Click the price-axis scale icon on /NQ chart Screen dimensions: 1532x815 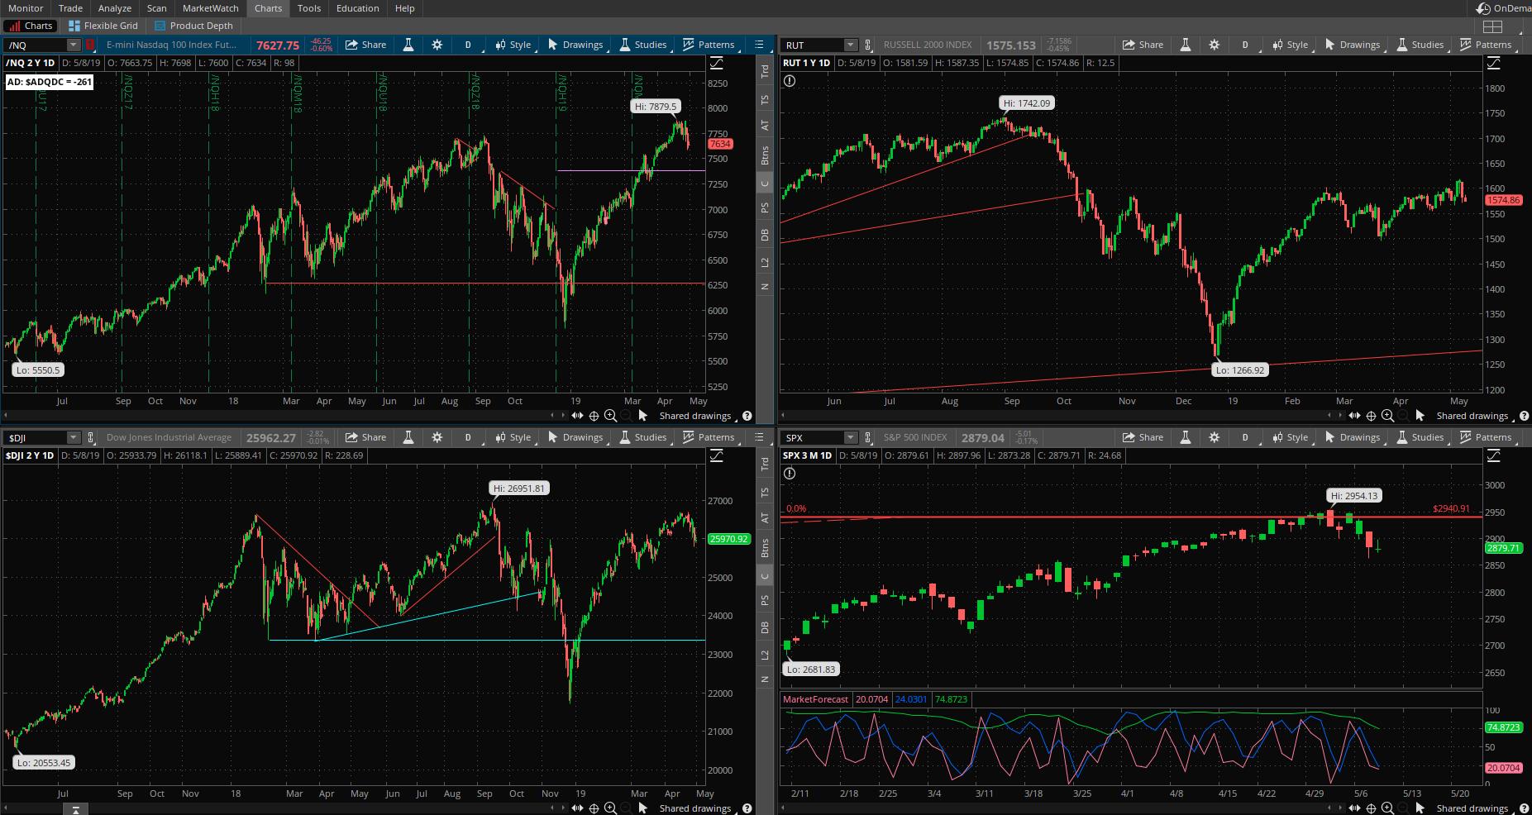point(717,63)
